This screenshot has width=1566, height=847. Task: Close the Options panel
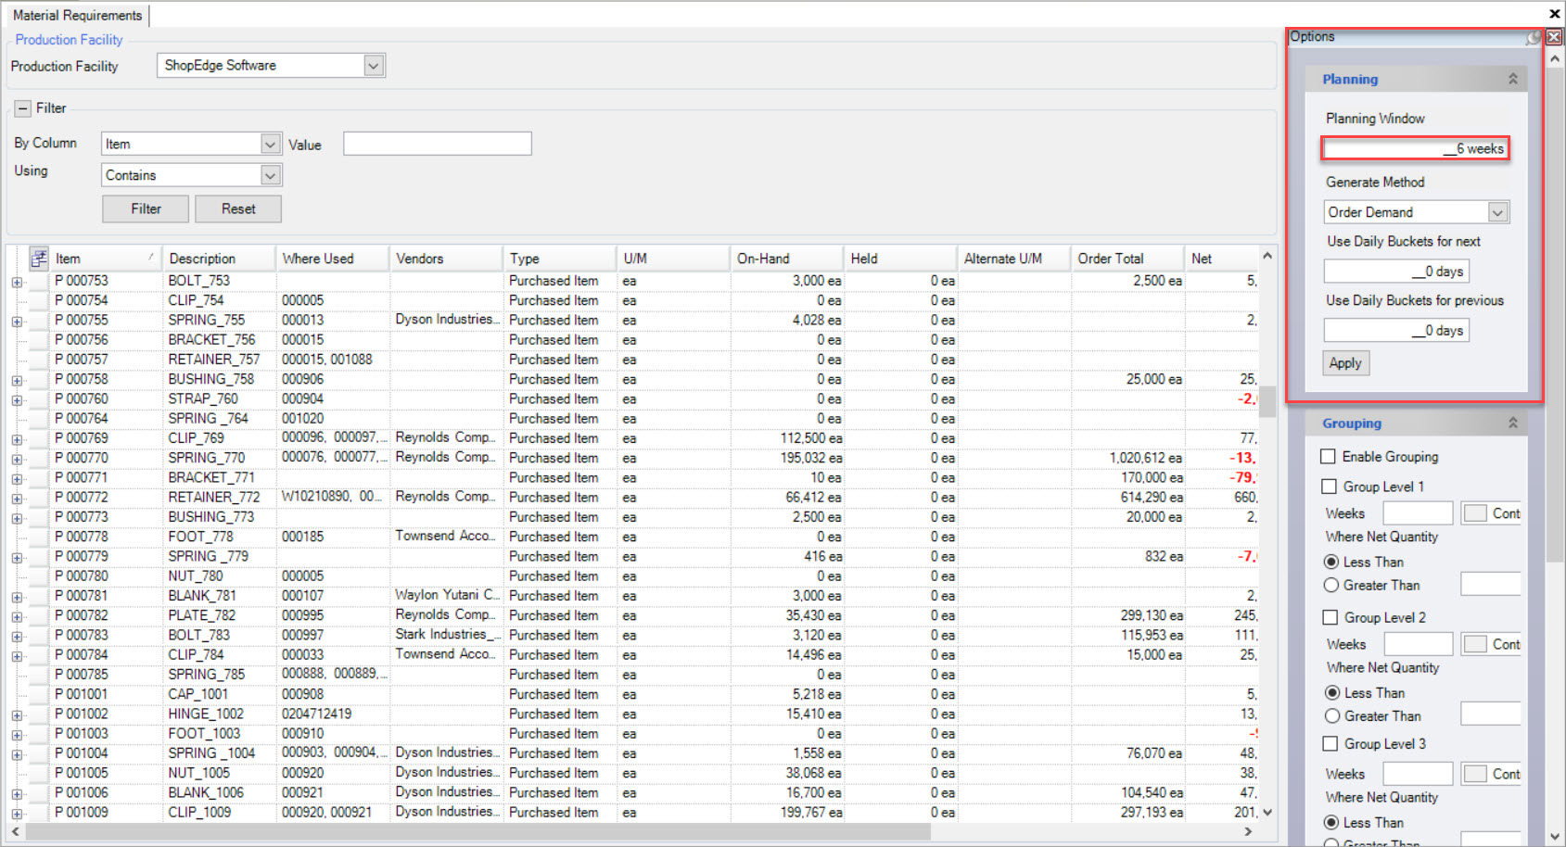(x=1554, y=37)
